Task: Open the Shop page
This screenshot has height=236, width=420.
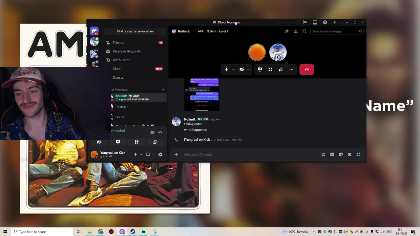Action: tap(135, 69)
